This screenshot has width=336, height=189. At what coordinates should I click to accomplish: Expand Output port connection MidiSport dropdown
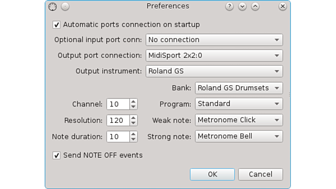[214, 56]
